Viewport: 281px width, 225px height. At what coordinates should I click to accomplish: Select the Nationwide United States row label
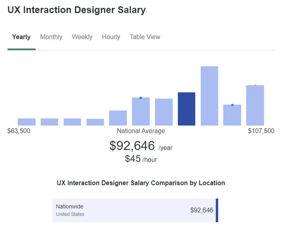pos(70,210)
